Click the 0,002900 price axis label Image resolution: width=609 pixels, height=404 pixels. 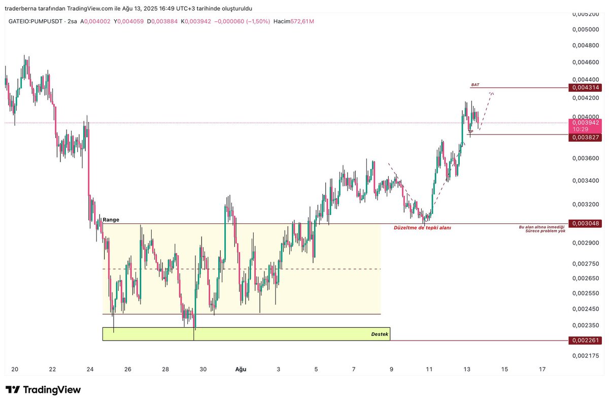click(586, 243)
